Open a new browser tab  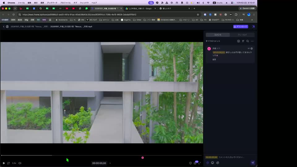click(x=194, y=9)
